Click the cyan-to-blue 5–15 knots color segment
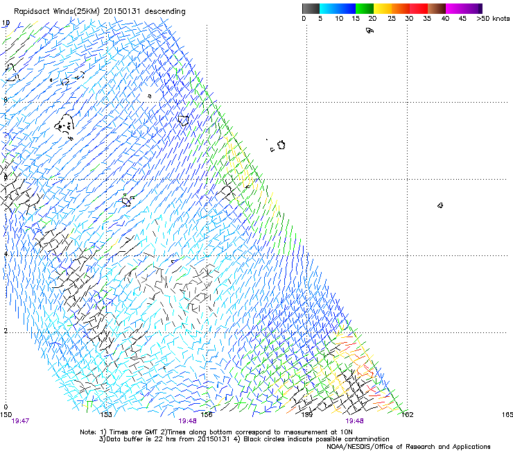 coord(338,8)
